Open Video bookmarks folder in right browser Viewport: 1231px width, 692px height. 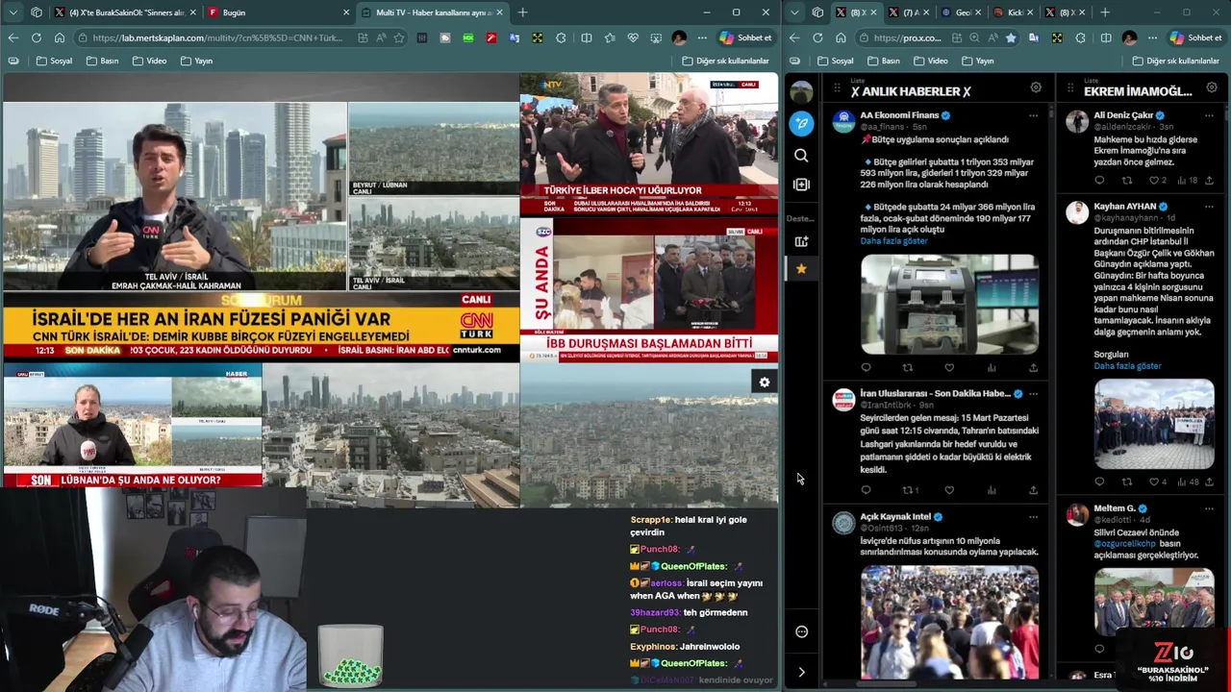931,61
